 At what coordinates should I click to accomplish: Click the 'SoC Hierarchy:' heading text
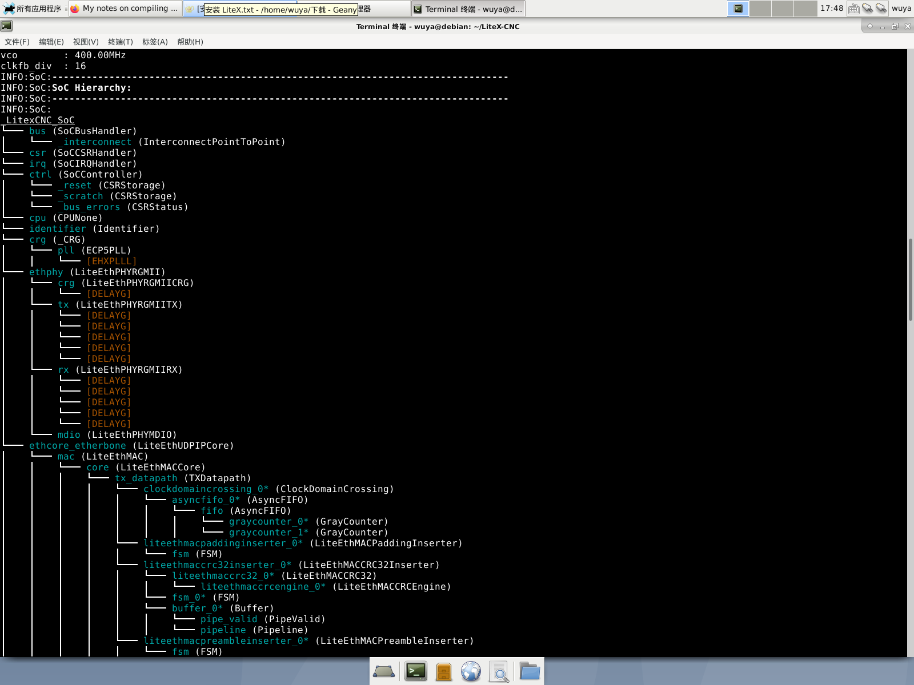tap(91, 88)
